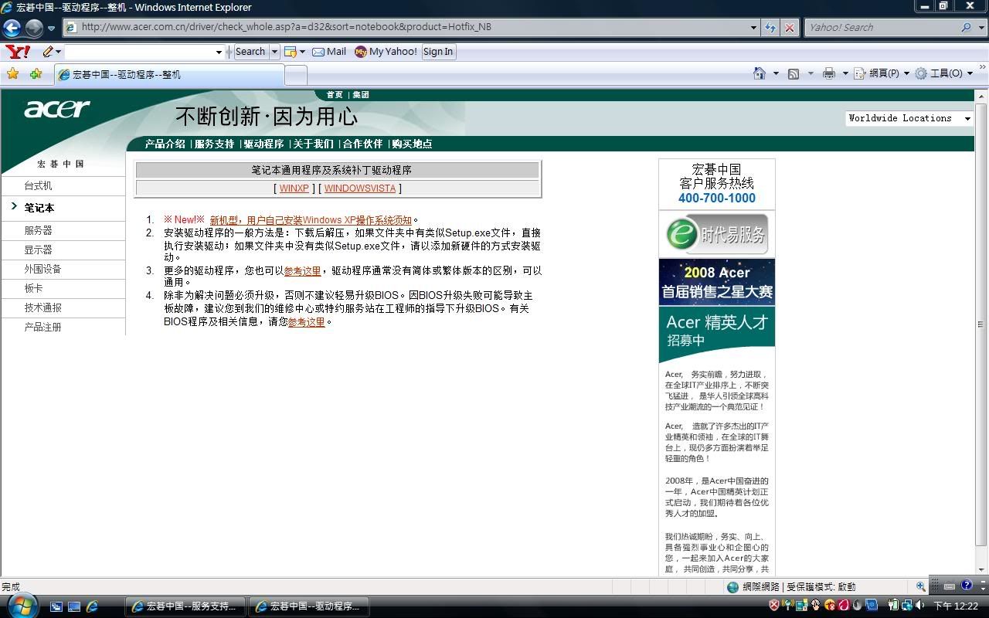Viewport: 989px width, 618px height.
Task: Open 服务支持 navigation menu item
Action: tap(214, 144)
